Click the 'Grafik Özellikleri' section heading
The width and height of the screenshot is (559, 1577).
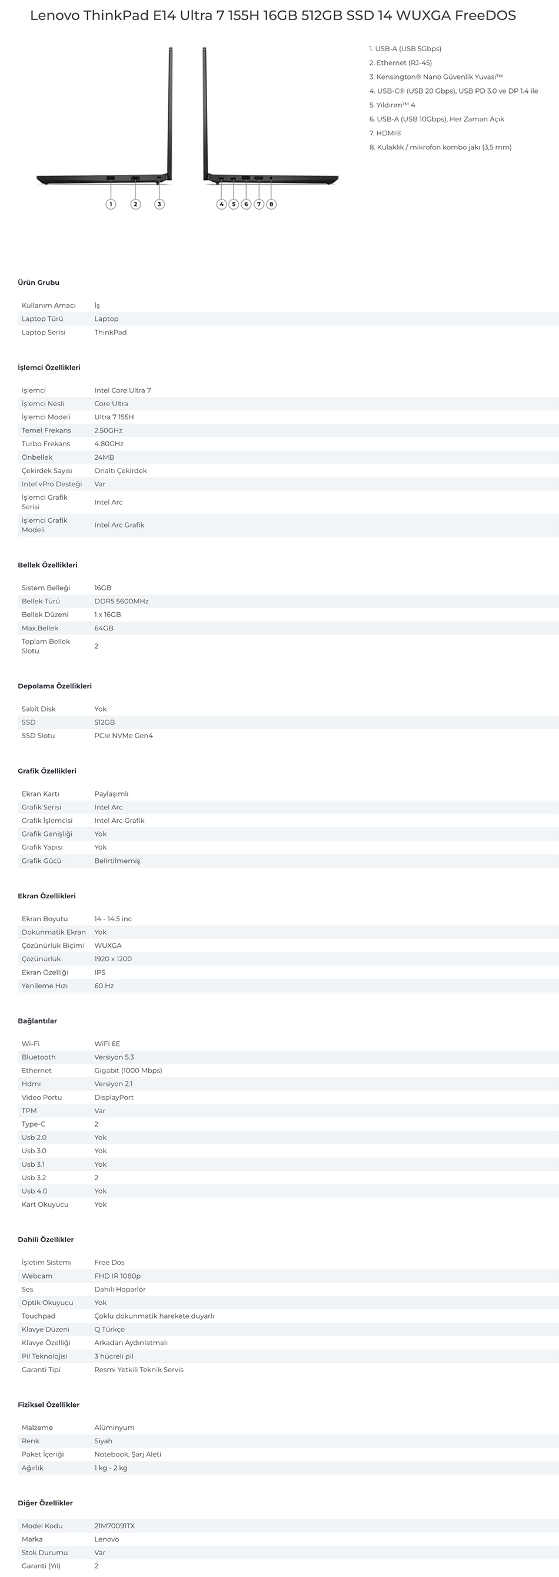point(47,771)
